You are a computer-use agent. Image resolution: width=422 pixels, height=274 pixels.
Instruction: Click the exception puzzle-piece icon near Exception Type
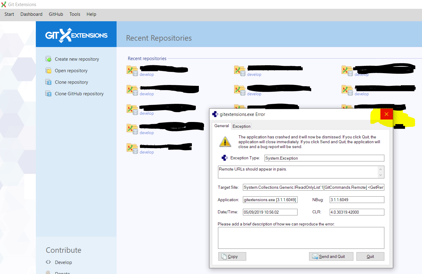click(x=224, y=157)
